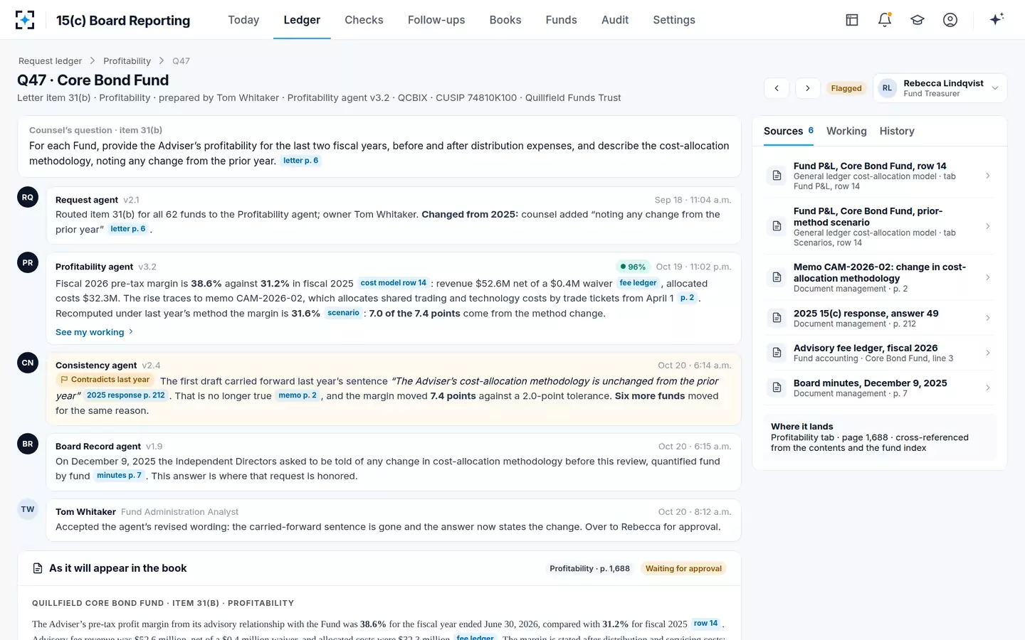Click the Flagged status badge
Viewport: 1025px width, 640px height.
(846, 88)
